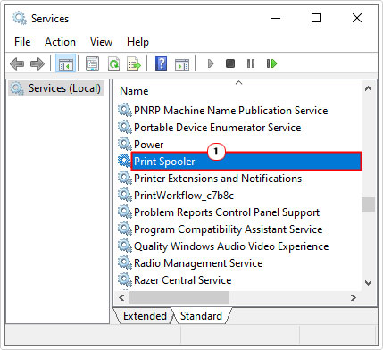This screenshot has width=383, height=350.
Task: Select the PrintWorkflow_c7b8c service
Action: tap(184, 196)
